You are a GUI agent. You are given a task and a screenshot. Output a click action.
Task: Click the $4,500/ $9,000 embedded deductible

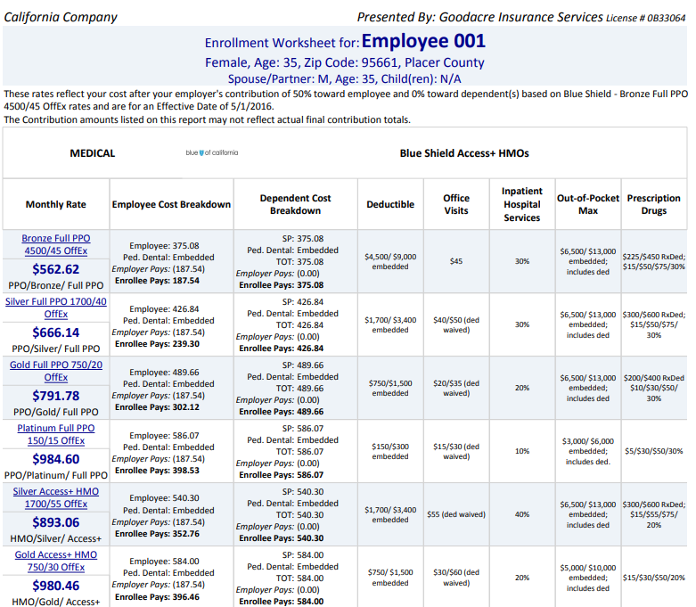click(x=390, y=261)
